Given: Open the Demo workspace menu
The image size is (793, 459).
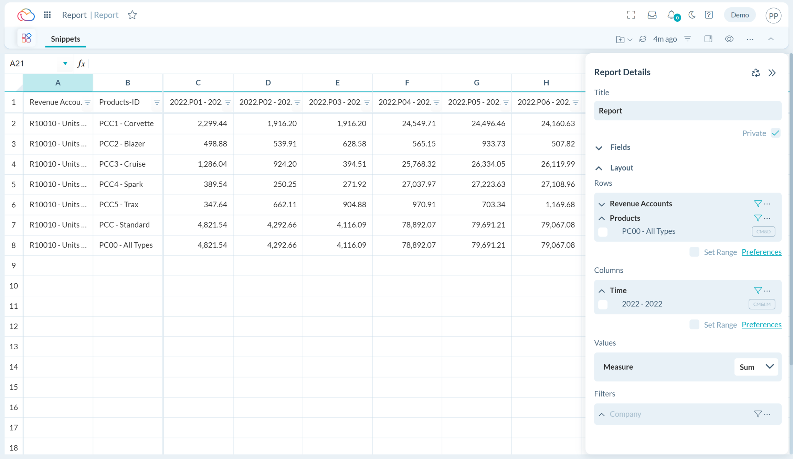Looking at the screenshot, I should click(739, 15).
